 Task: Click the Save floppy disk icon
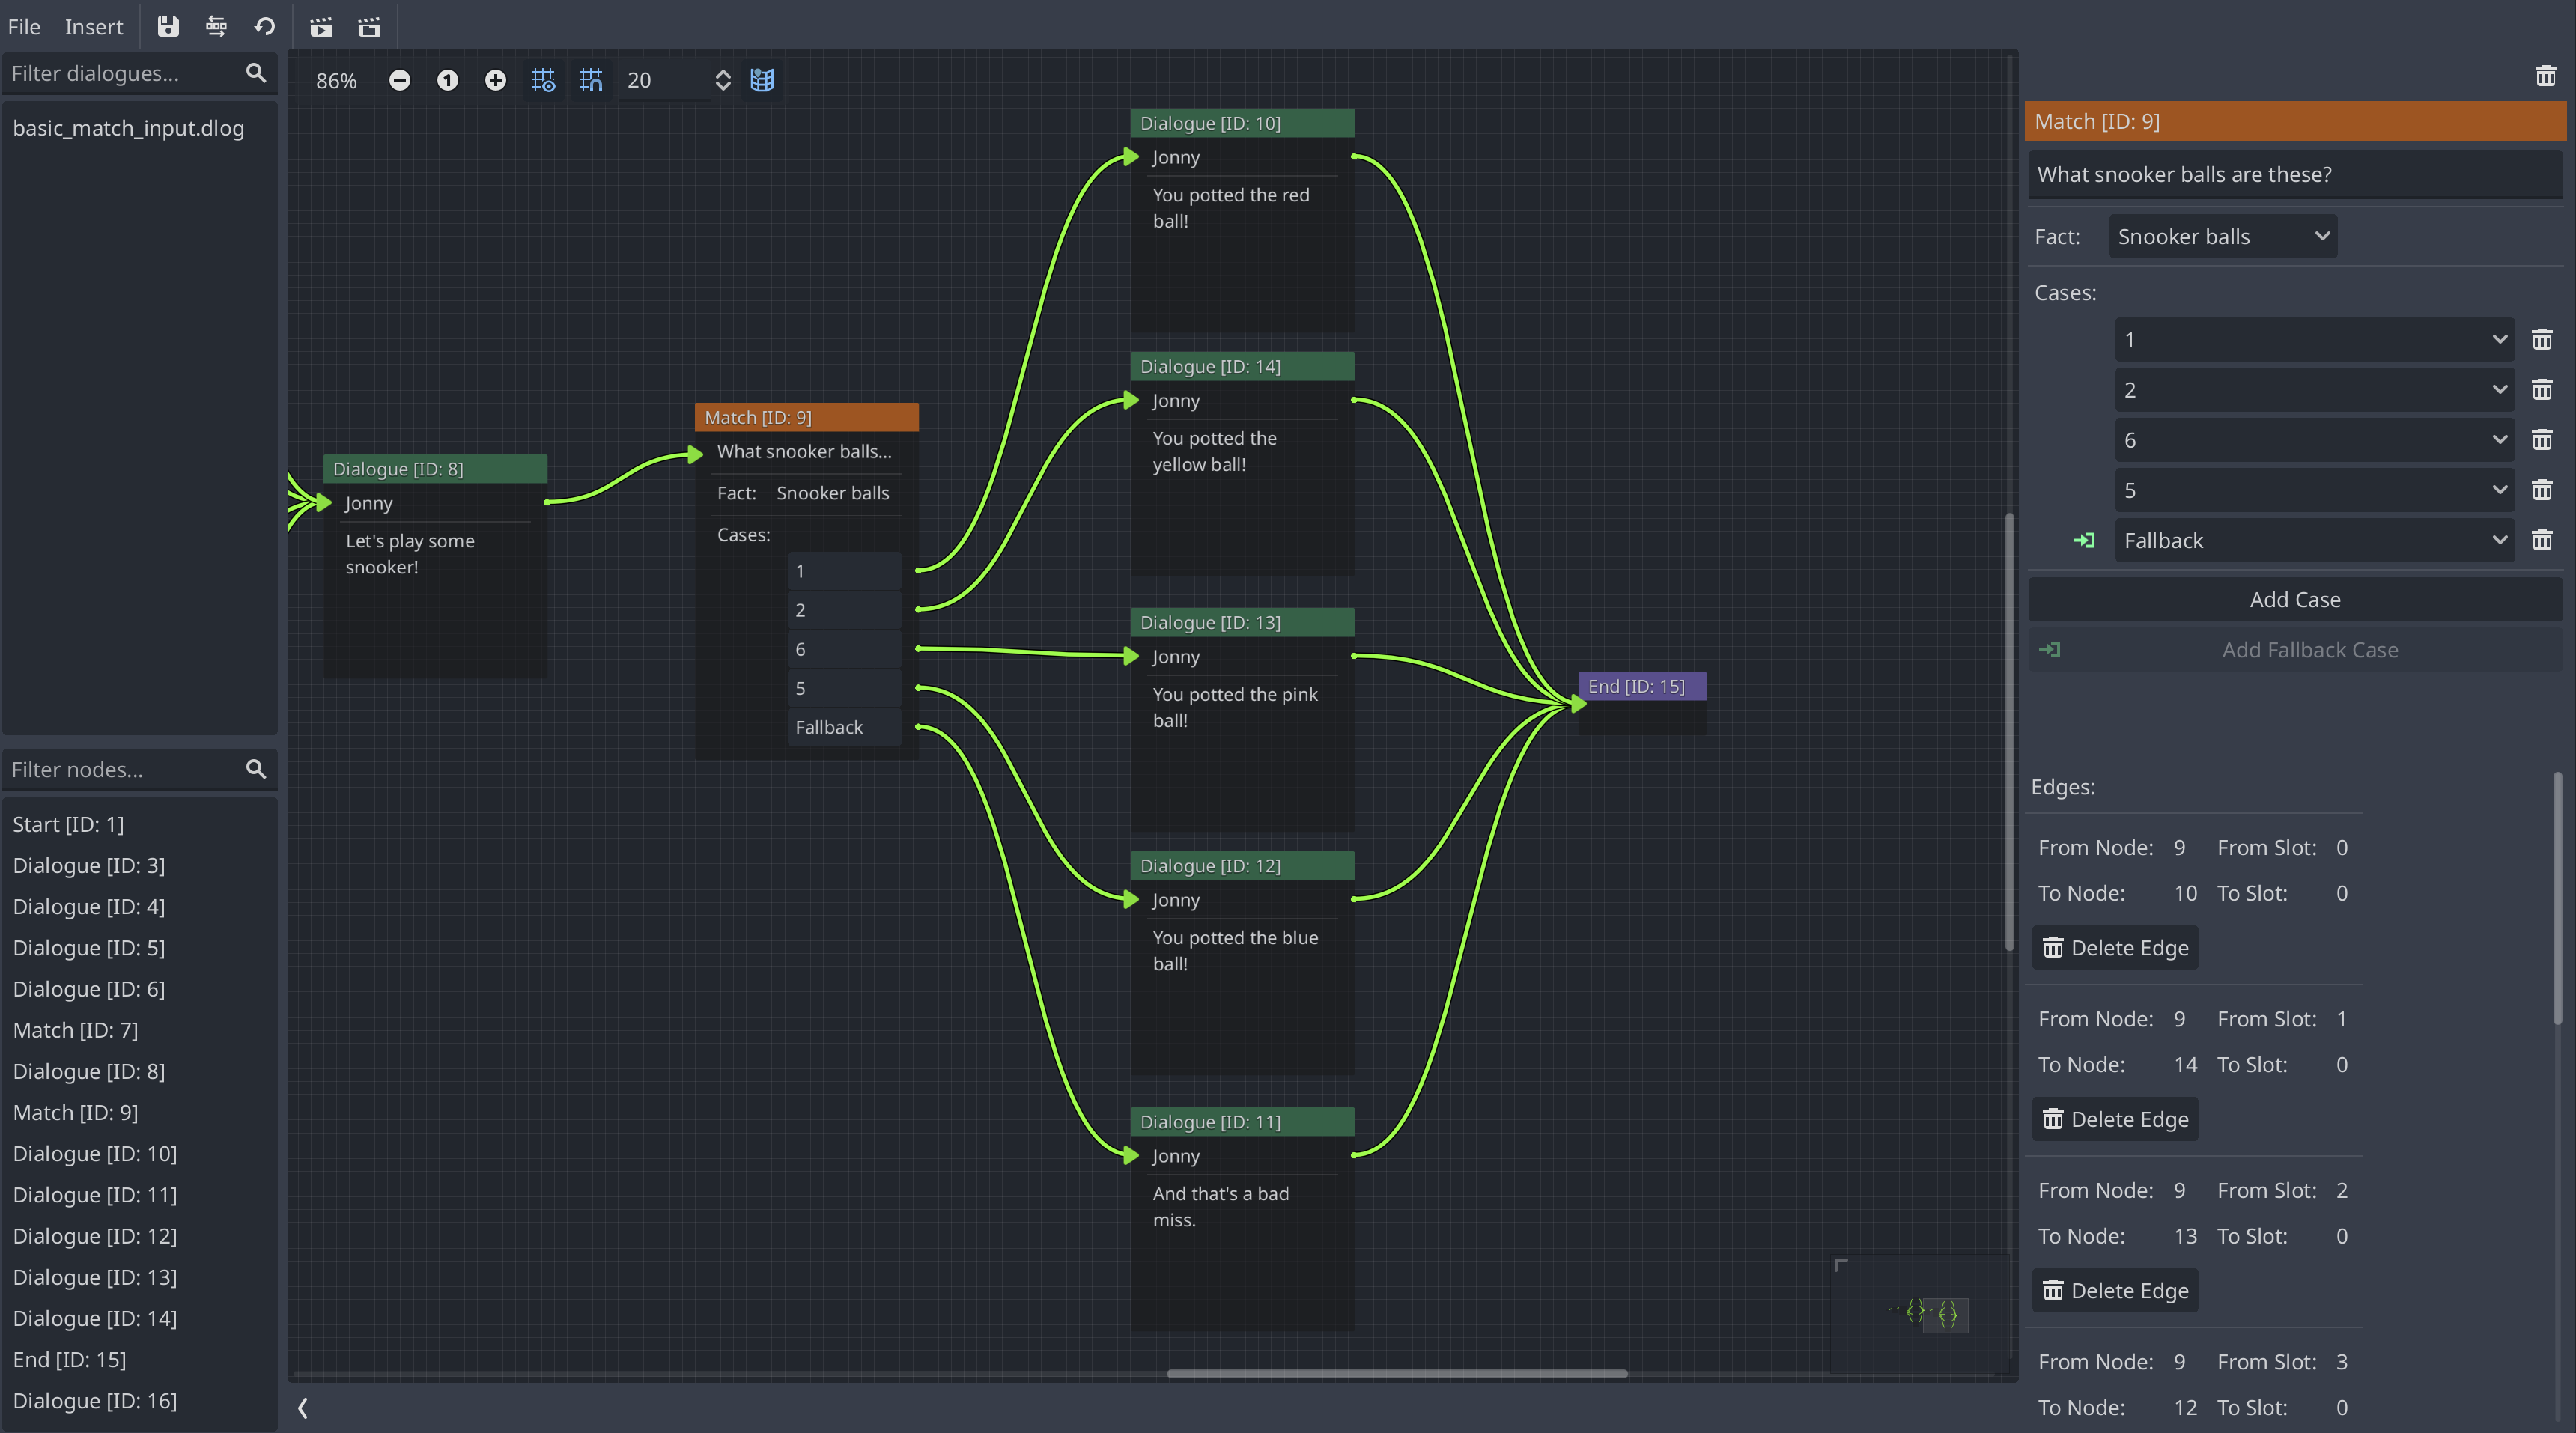[x=168, y=27]
